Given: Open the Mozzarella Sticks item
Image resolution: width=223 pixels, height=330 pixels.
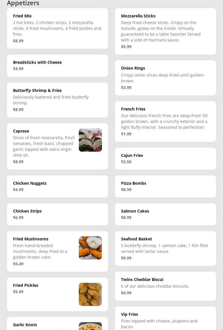Looking at the screenshot, I should pos(165,31).
